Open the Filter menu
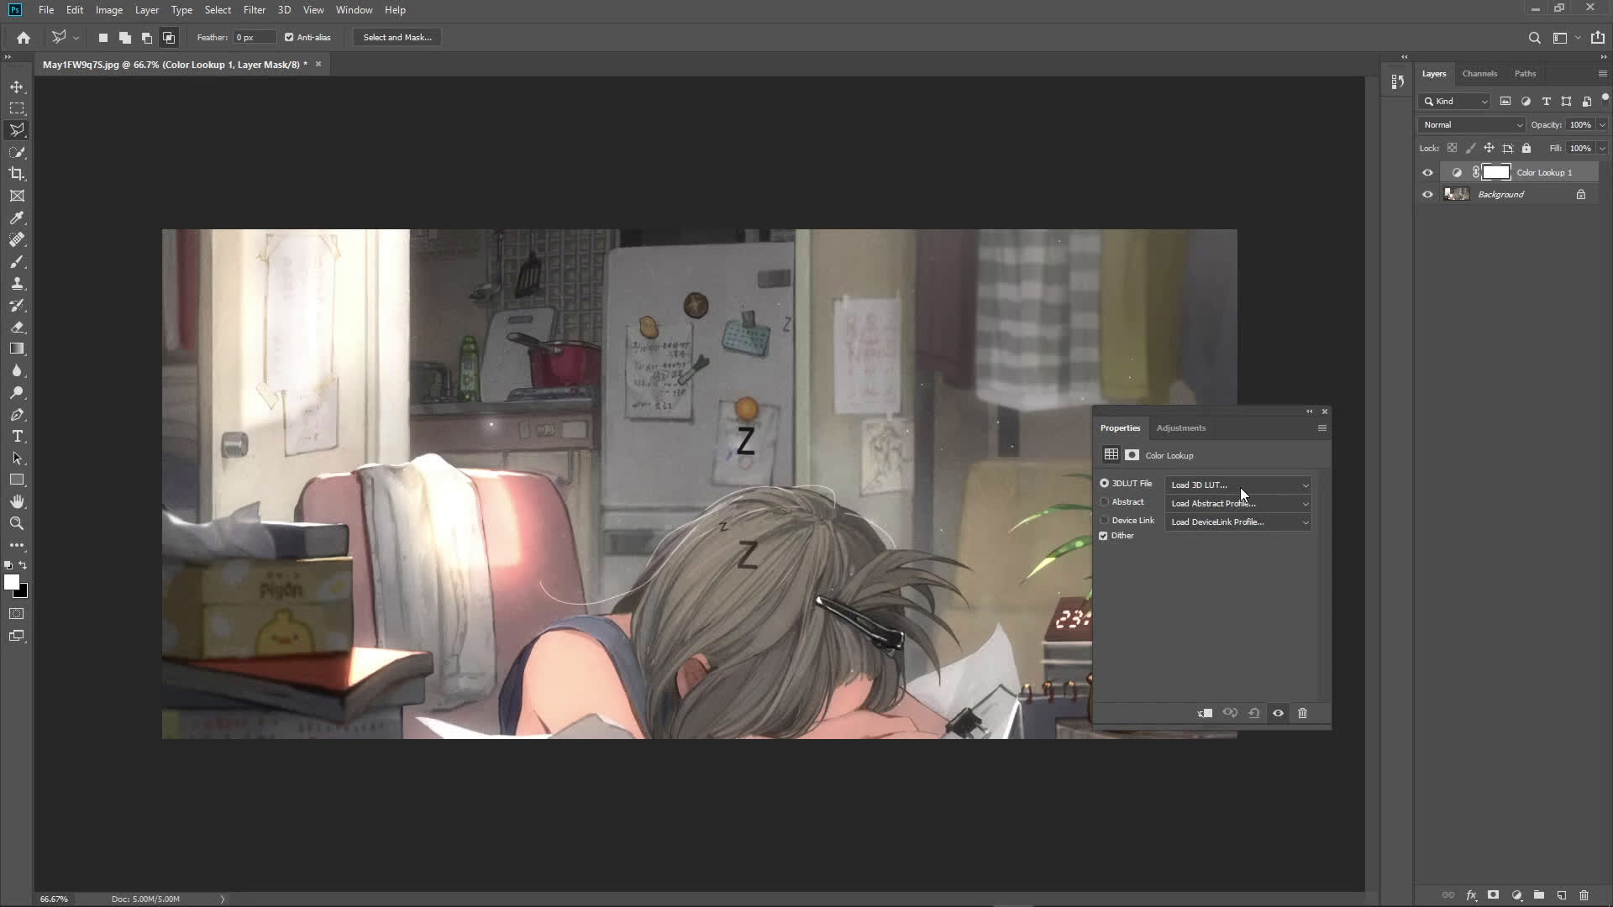This screenshot has height=907, width=1613. (x=254, y=10)
